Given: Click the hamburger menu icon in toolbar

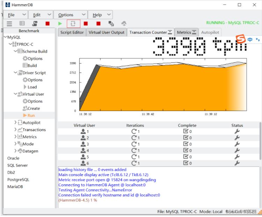Looking at the screenshot, I should tap(9, 23).
